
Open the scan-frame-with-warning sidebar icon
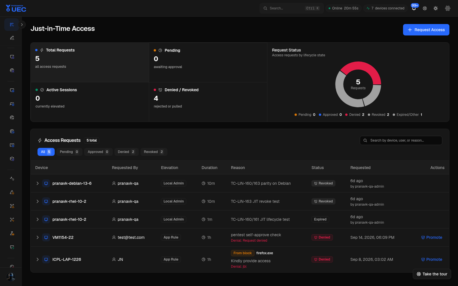click(x=12, y=206)
